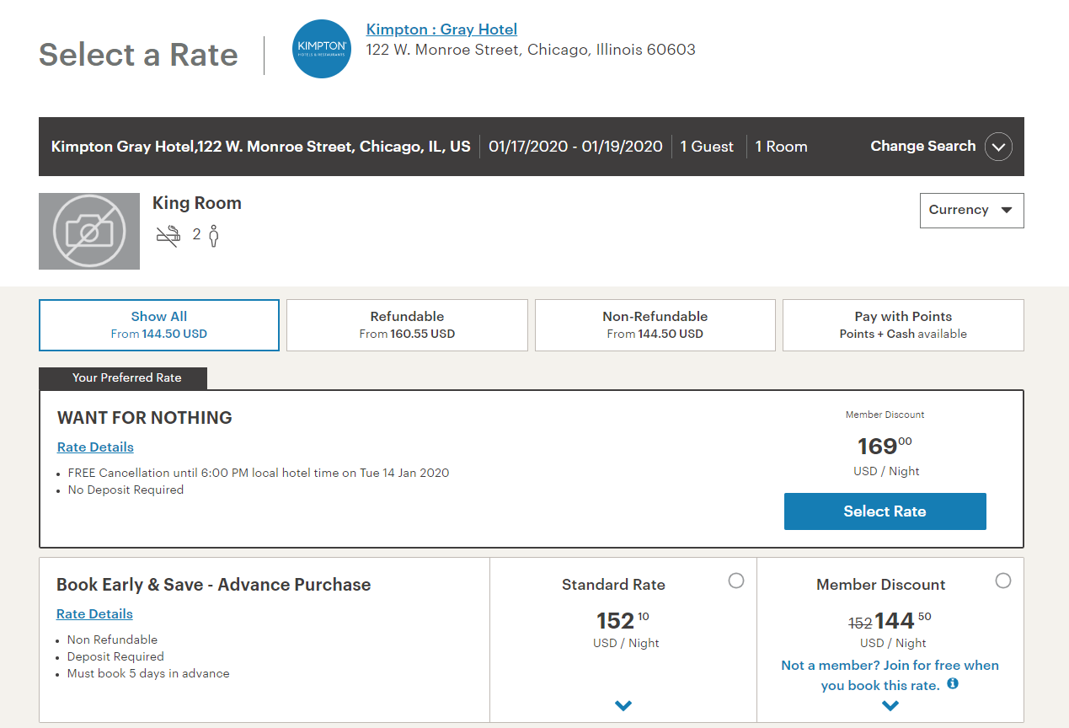Screen dimensions: 1069x728
Task: Select the Member Discount radio button
Action: 1002,581
